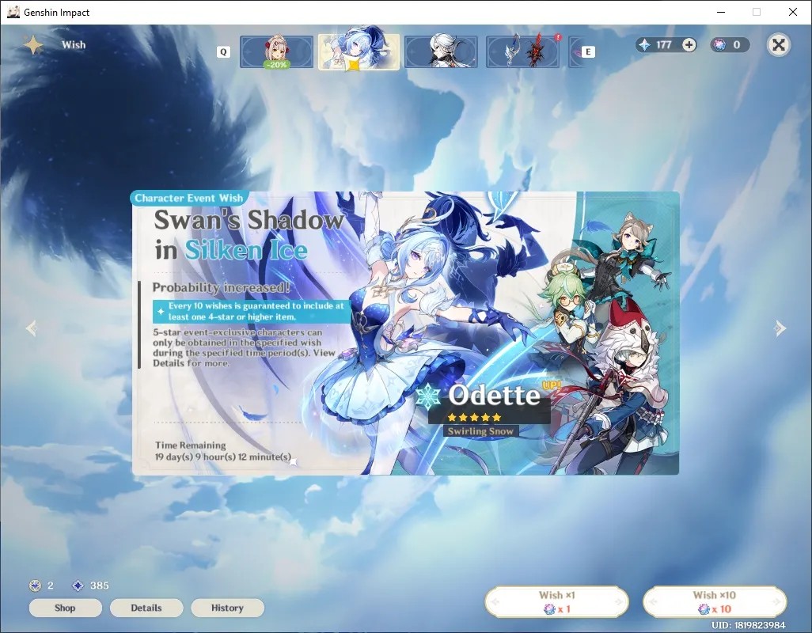
Task: Add Primogems using the plus icon
Action: (x=689, y=45)
